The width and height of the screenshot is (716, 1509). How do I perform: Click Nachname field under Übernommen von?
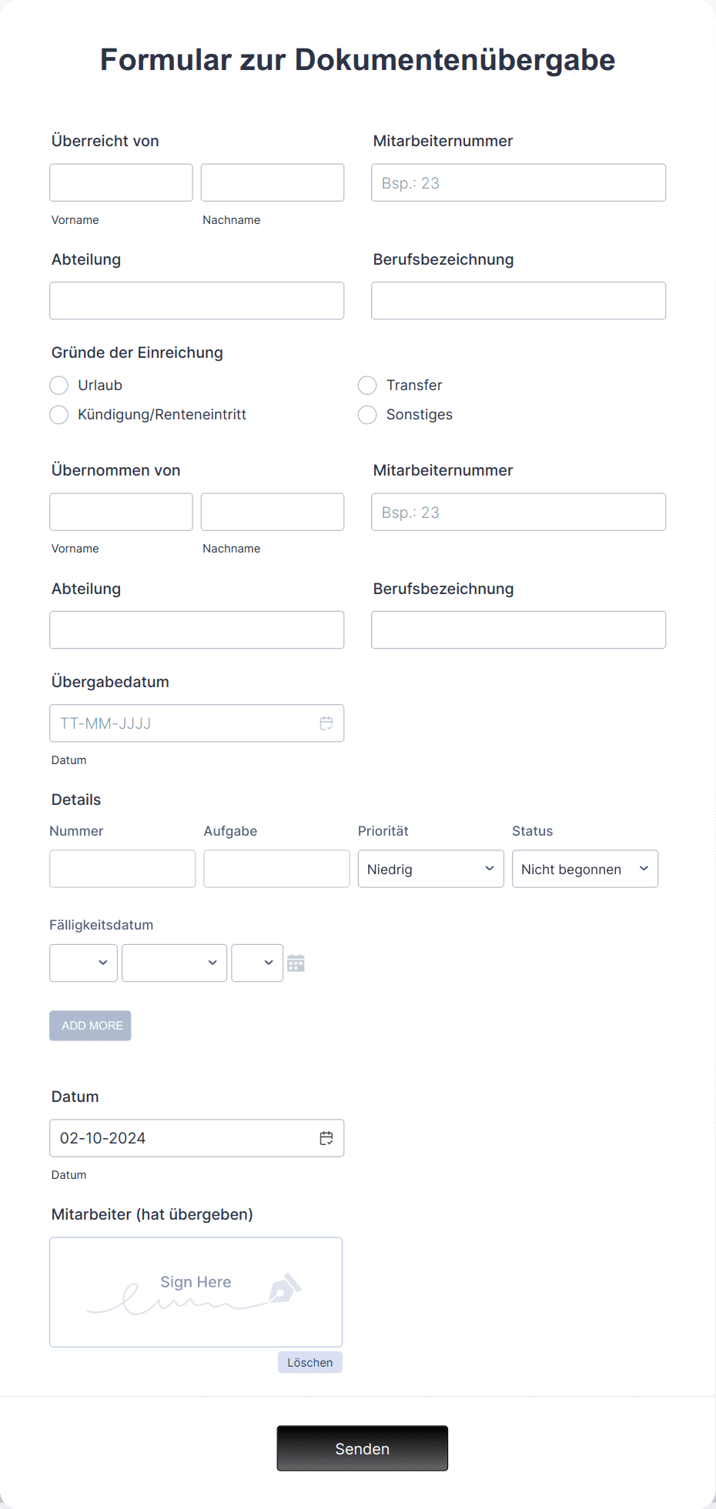coord(272,512)
